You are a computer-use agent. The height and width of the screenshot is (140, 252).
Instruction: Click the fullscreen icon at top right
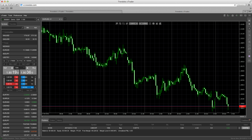click(x=249, y=16)
